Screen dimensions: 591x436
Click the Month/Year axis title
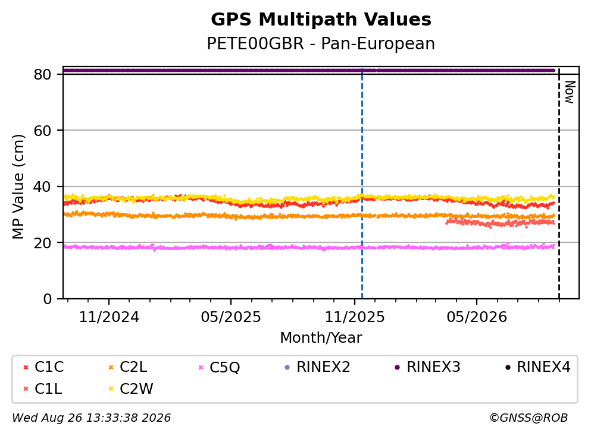321,338
